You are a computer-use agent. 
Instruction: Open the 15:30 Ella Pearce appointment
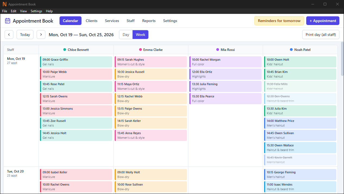click(x=226, y=98)
